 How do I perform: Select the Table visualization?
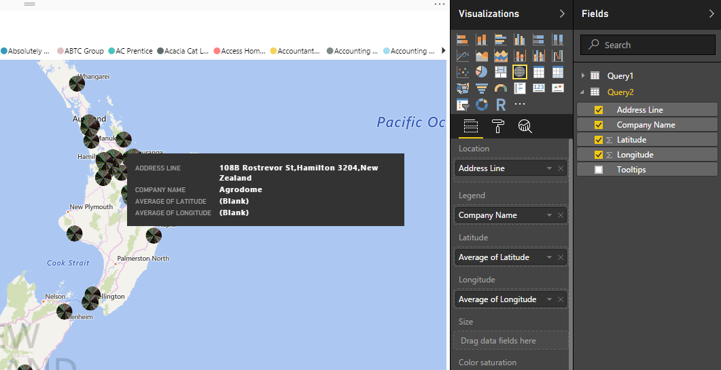click(x=538, y=72)
